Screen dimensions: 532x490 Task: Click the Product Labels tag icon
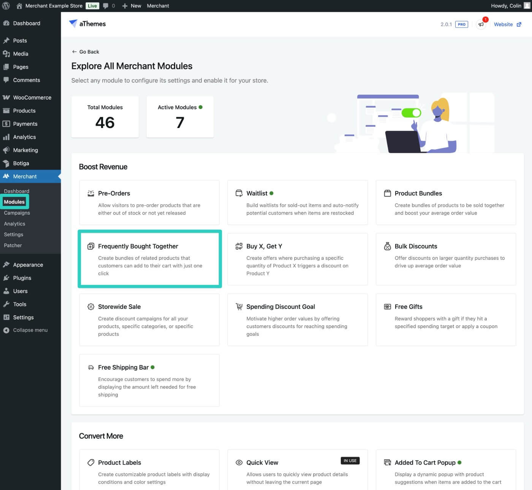[91, 462]
